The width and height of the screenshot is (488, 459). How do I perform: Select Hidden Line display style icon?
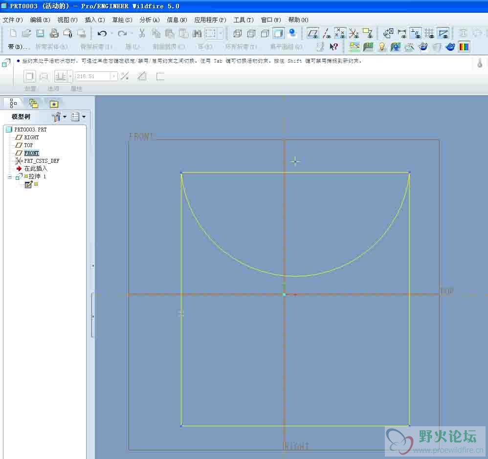click(x=251, y=33)
